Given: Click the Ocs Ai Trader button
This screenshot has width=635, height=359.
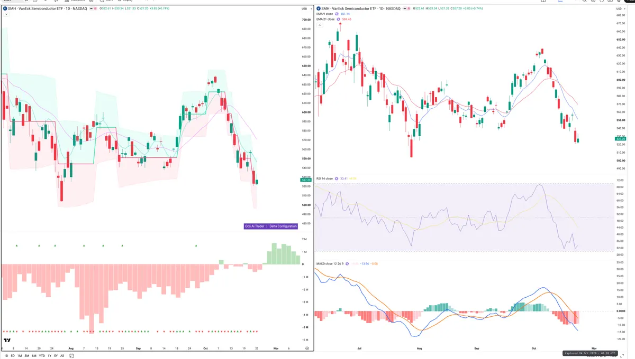Looking at the screenshot, I should coord(255,226).
